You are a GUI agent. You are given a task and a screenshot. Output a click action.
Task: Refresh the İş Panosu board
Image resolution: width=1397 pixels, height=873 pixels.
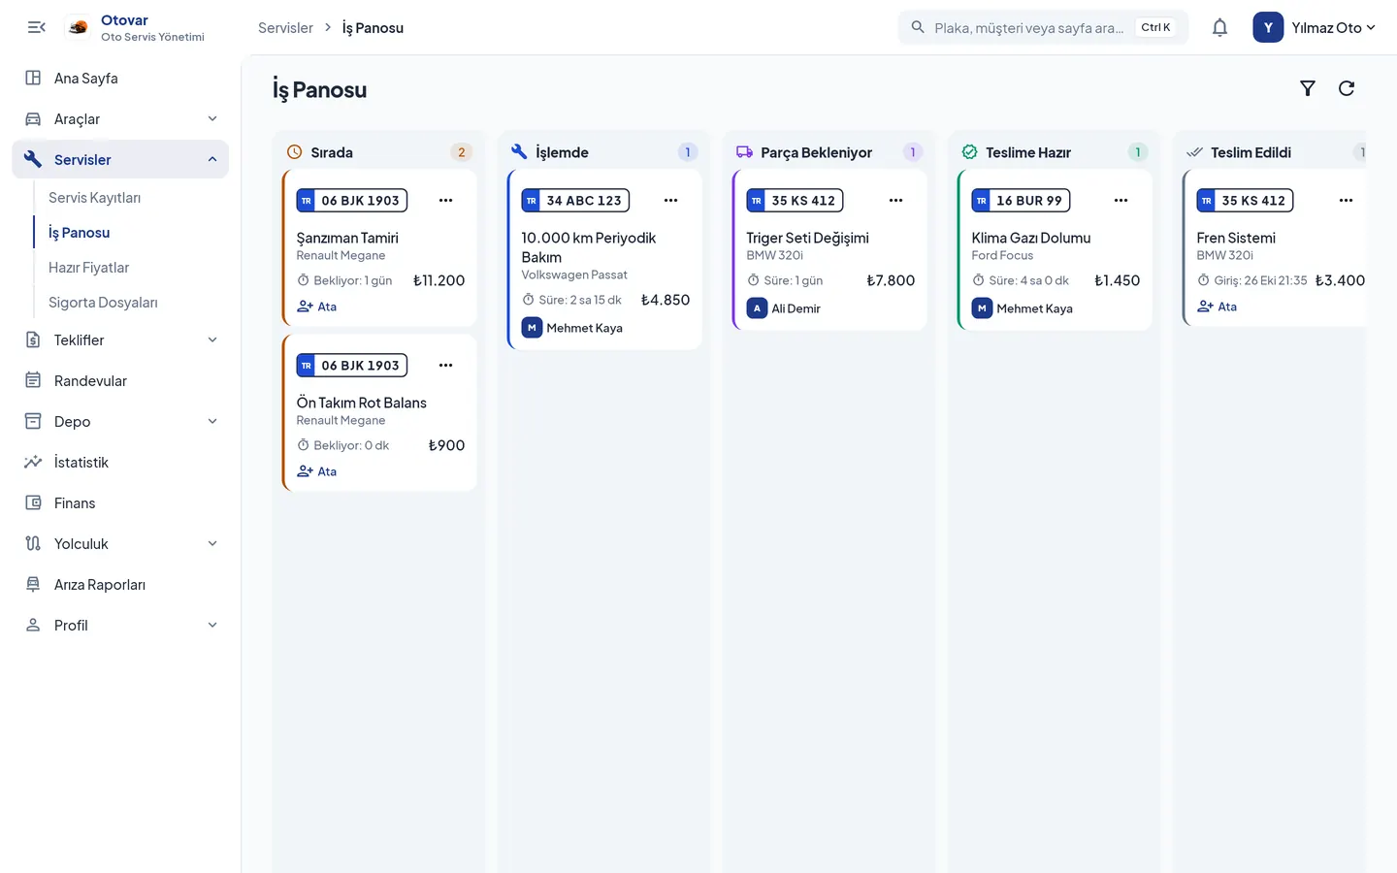click(x=1347, y=88)
